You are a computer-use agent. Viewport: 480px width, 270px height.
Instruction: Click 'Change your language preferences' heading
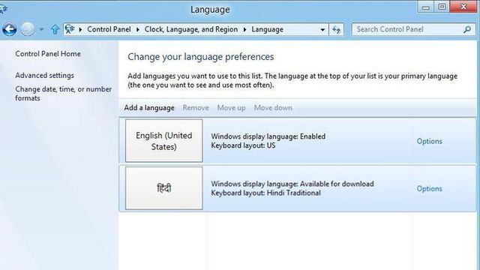pos(201,57)
